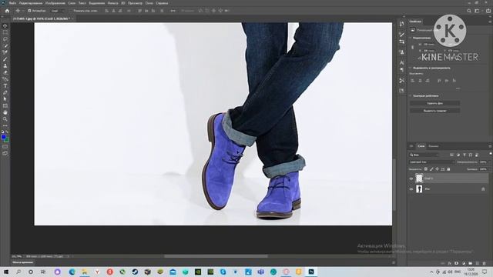Select the Path Selection arrow tool
The height and width of the screenshot is (277, 493).
pyautogui.click(x=5, y=99)
